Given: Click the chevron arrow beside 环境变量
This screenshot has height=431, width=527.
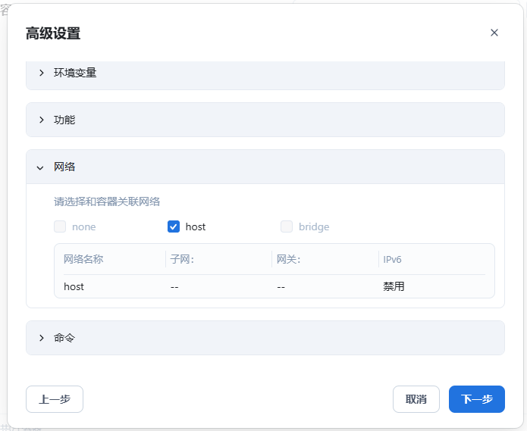Looking at the screenshot, I should [41, 73].
